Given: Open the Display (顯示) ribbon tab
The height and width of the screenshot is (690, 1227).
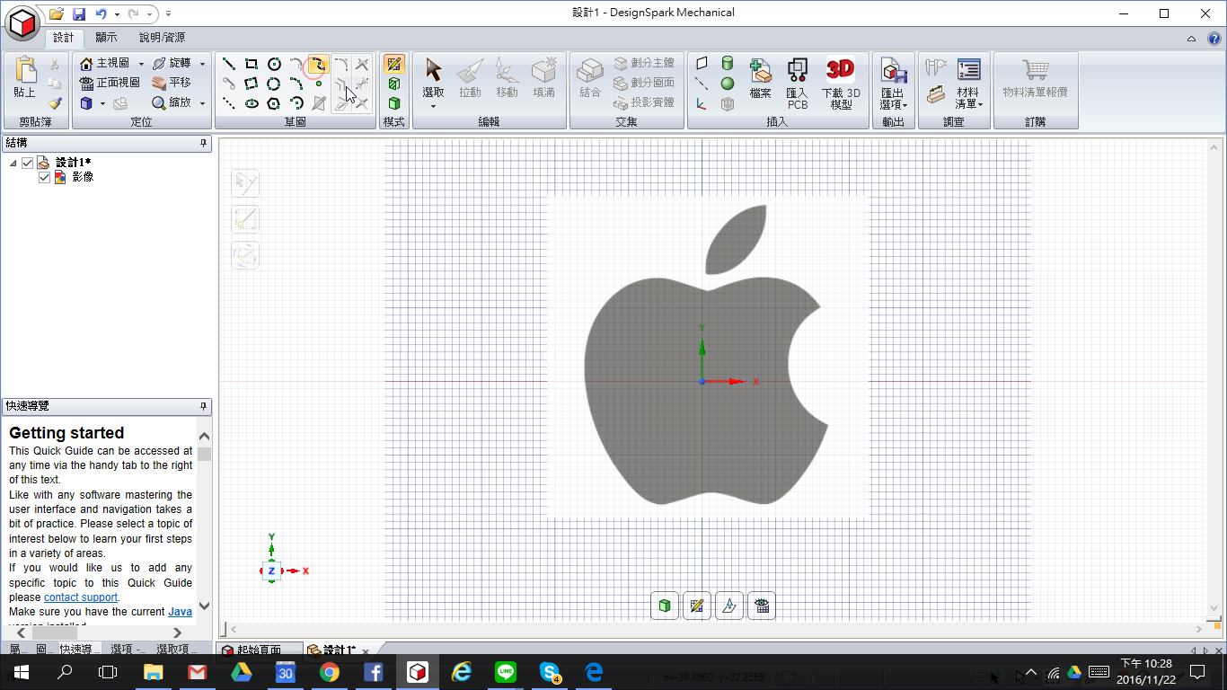Looking at the screenshot, I should pos(106,38).
